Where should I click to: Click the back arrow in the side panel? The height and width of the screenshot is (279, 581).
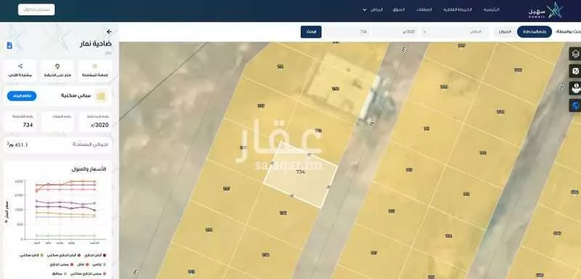[x=109, y=32]
